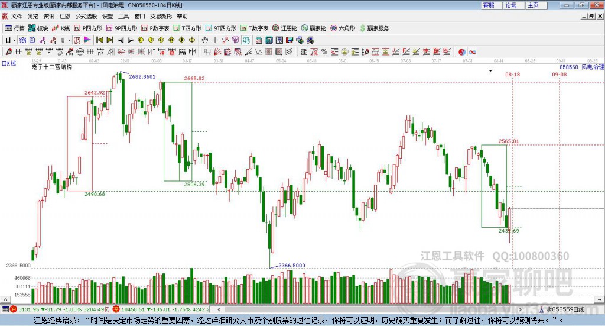Restore the inner chart window
Screen dimensions: 605x326
tap(591, 16)
